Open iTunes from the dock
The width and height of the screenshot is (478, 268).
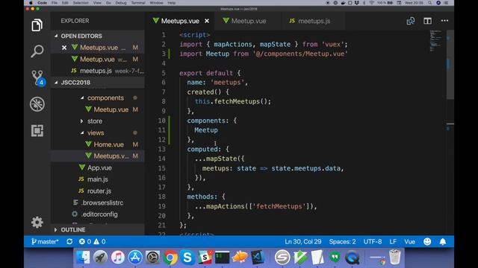click(x=118, y=258)
